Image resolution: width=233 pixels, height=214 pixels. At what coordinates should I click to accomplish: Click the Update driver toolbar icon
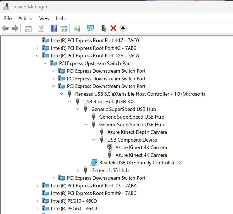click(104, 28)
